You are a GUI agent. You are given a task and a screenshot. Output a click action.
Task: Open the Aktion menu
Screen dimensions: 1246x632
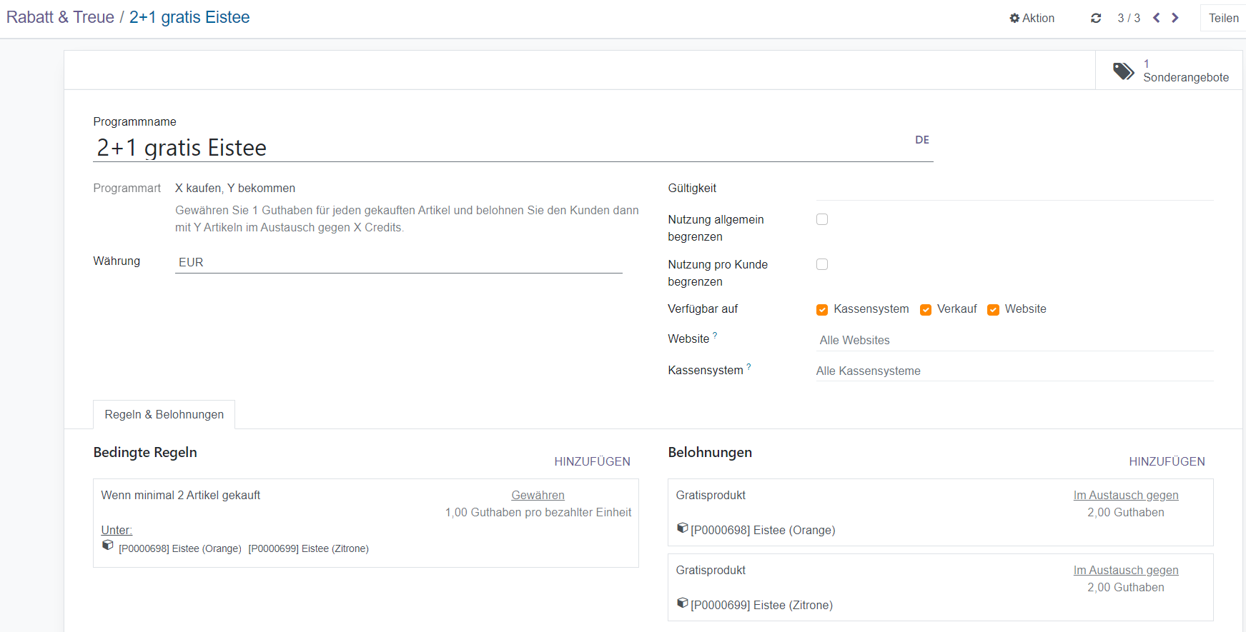tap(1032, 18)
